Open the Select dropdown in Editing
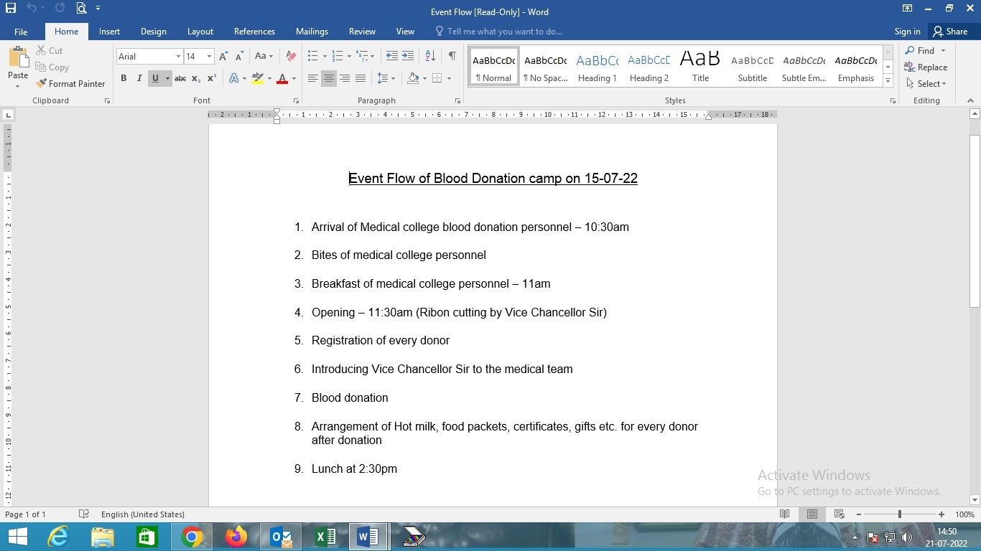Image resolution: width=981 pixels, height=551 pixels. point(926,84)
